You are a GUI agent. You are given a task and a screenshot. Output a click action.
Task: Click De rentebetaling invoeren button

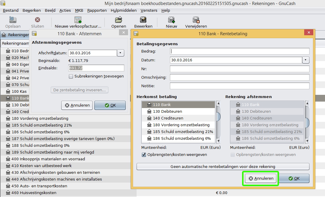[80, 90]
